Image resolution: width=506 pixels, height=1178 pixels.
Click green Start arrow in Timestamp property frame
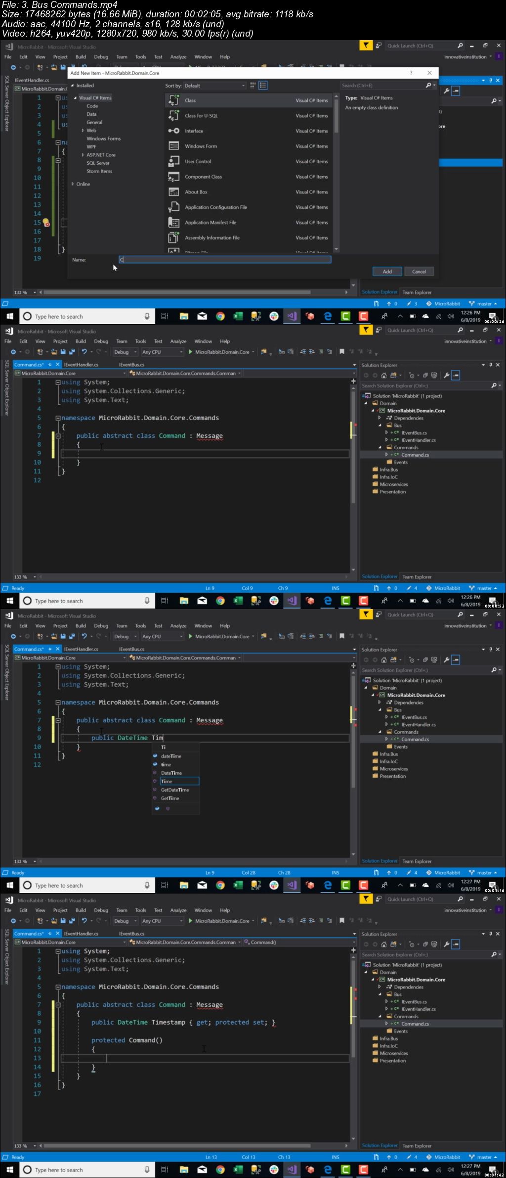click(191, 921)
